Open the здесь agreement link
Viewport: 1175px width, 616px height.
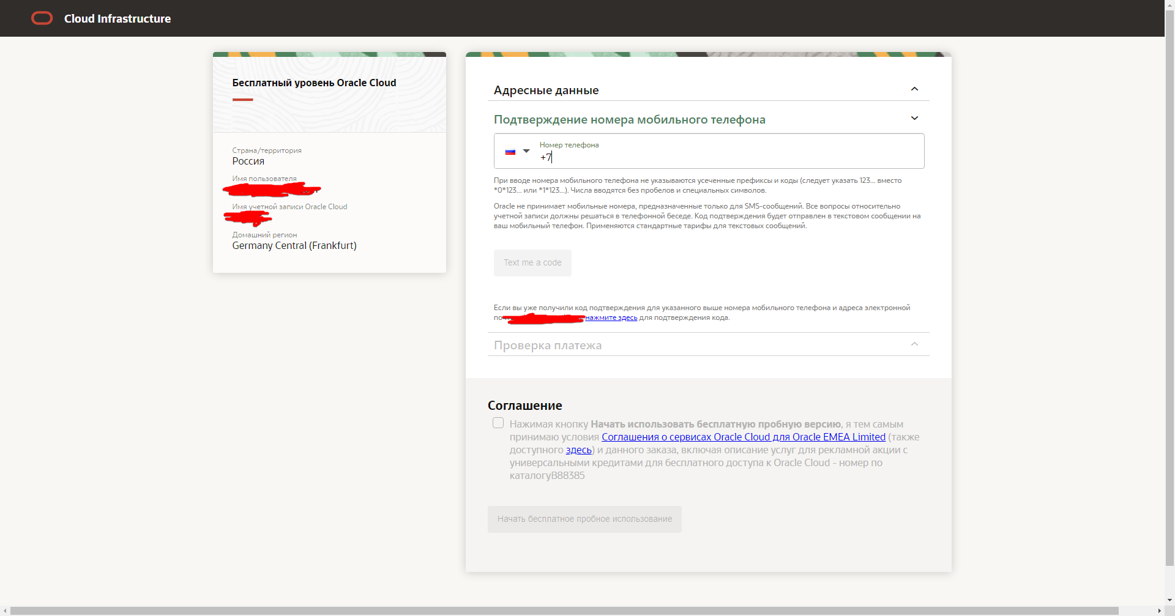tap(579, 450)
